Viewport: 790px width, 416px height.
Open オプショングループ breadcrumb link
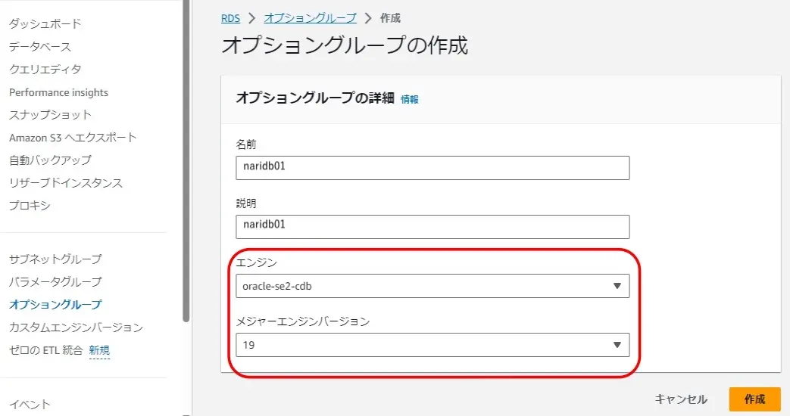[310, 18]
